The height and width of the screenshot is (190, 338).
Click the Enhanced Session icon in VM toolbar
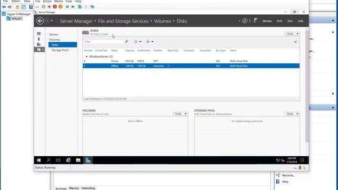tap(92, 7)
